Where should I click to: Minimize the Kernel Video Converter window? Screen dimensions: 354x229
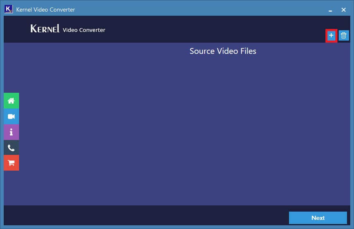[330, 10]
